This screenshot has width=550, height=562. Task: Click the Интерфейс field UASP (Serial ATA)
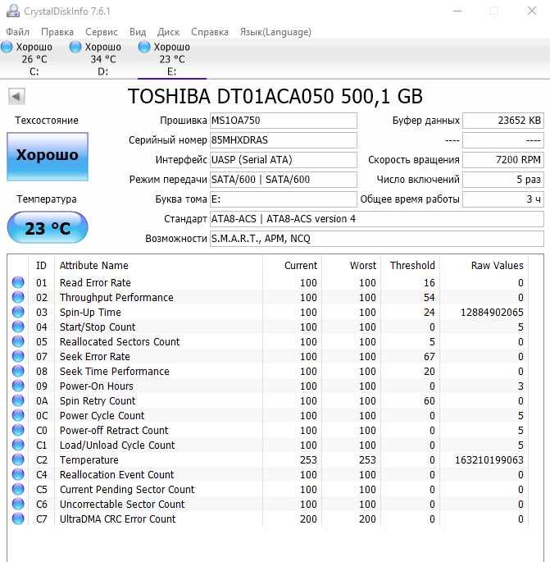point(284,160)
